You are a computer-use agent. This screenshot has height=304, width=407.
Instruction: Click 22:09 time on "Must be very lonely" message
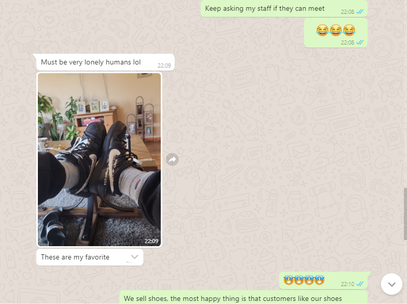tap(164, 66)
